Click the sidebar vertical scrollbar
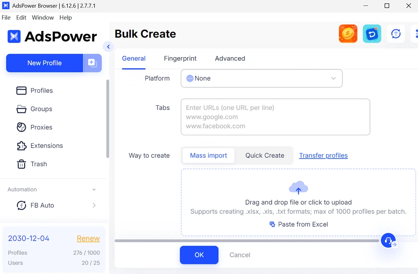 [x=107, y=119]
